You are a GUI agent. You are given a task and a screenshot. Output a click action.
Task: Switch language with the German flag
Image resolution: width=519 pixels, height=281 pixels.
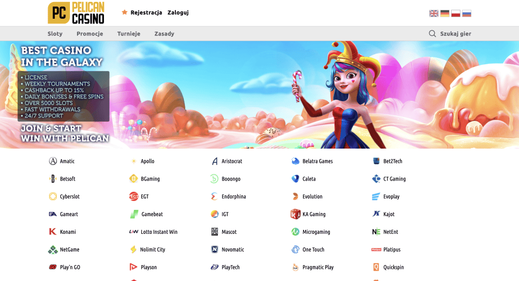coord(444,13)
